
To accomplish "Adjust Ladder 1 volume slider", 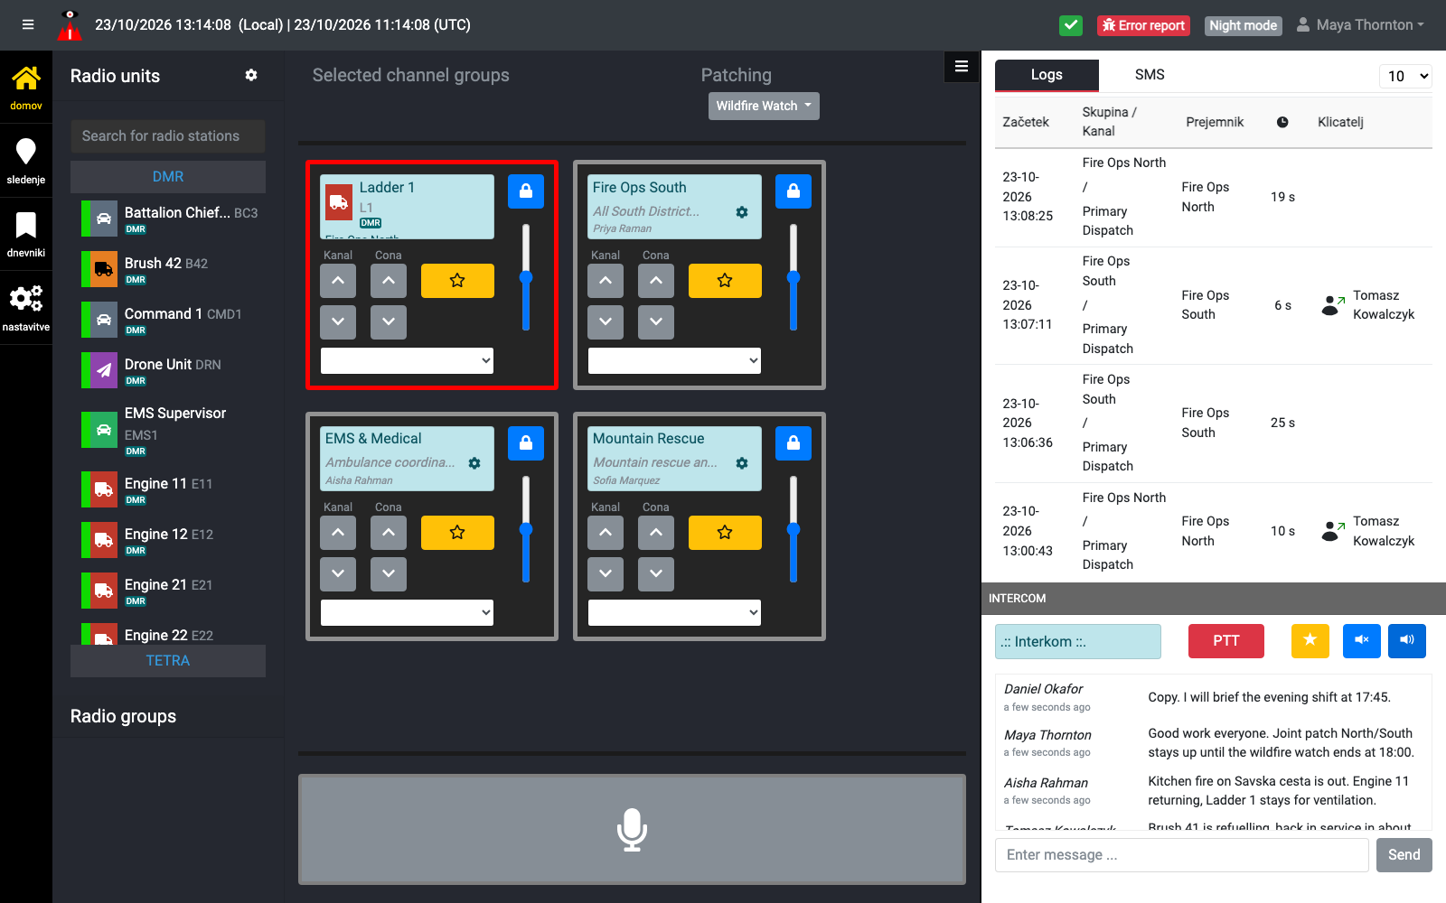I will coord(526,278).
